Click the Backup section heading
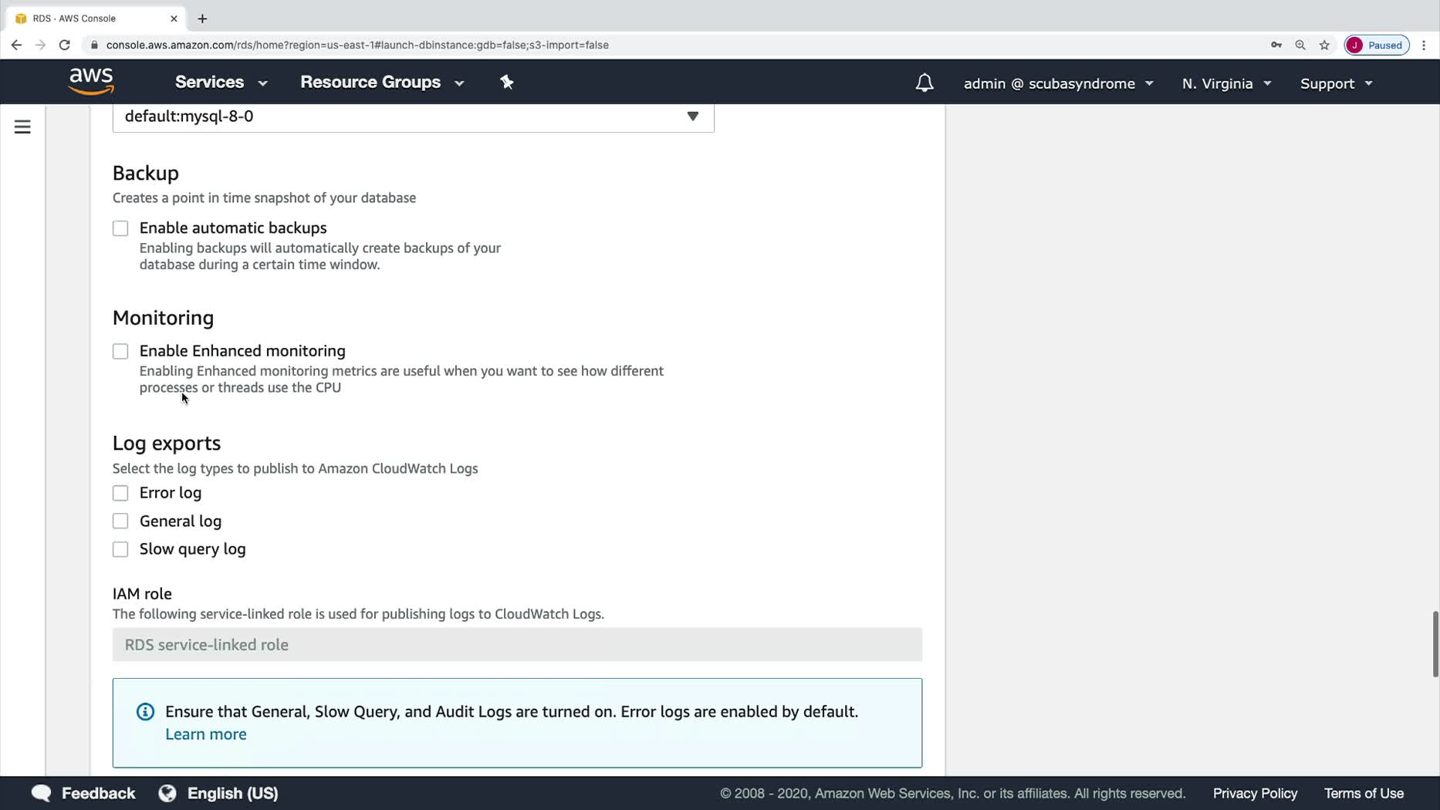Image resolution: width=1440 pixels, height=810 pixels. [x=146, y=173]
